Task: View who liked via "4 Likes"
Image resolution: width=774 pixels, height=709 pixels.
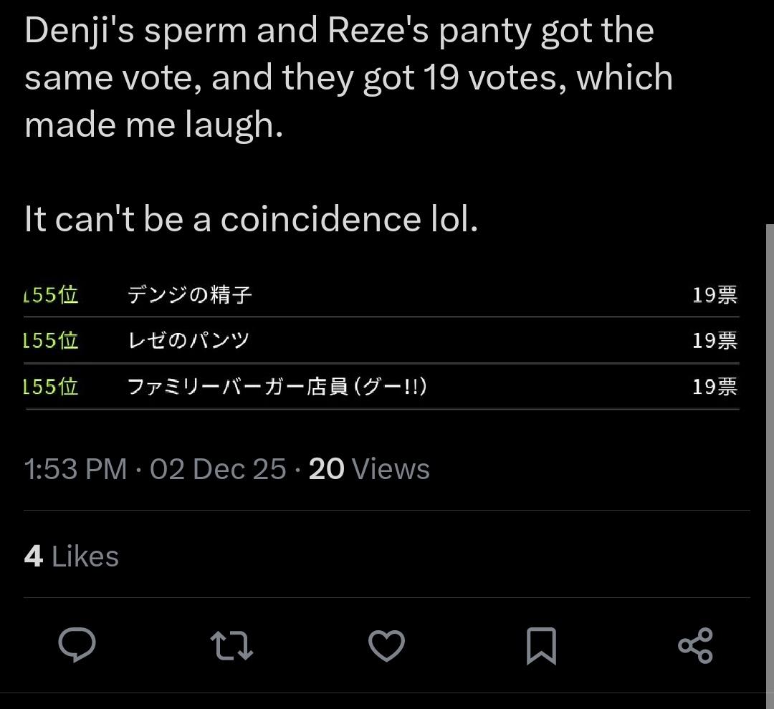Action: (x=72, y=556)
